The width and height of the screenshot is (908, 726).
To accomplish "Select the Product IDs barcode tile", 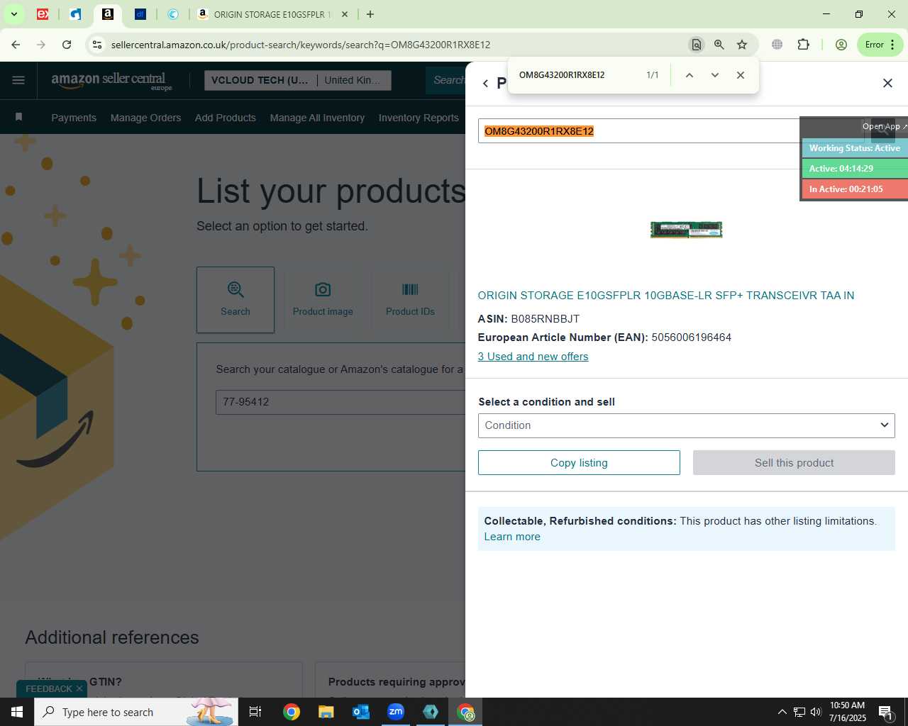I will tap(410, 300).
